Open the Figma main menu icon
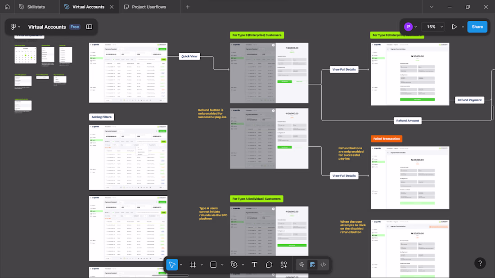This screenshot has height=278, width=495. pyautogui.click(x=13, y=27)
